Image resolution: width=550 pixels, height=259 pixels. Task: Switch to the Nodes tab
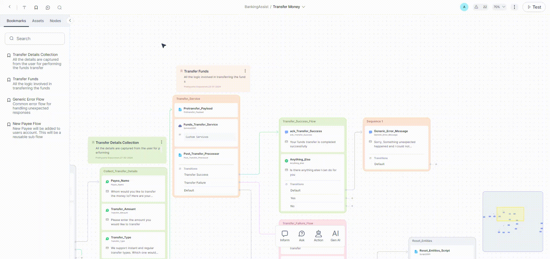tap(55, 21)
